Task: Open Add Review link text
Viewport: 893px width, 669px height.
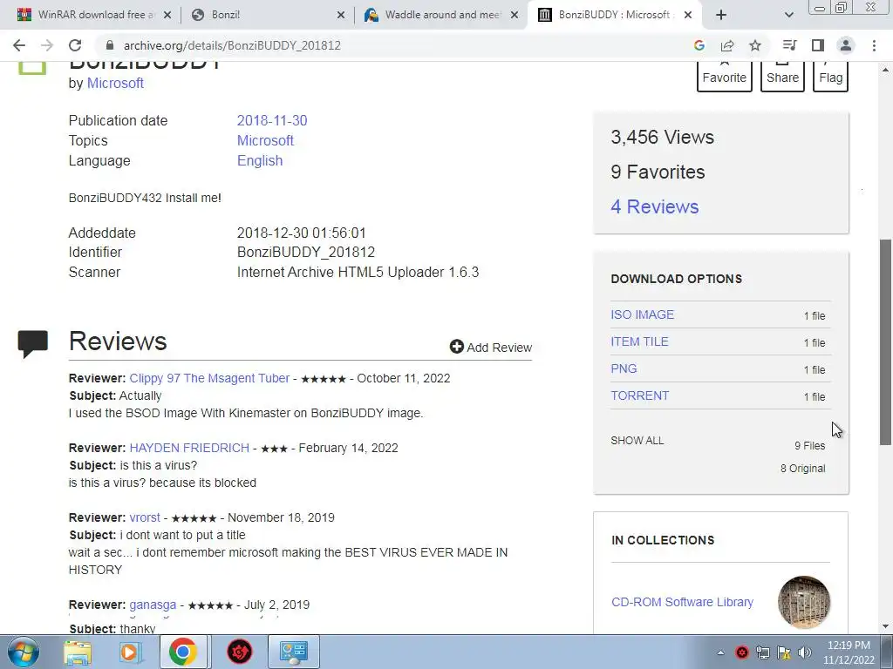Action: coord(500,348)
